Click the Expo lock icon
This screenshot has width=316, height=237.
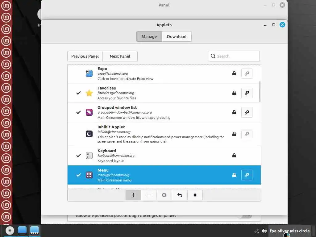point(234,73)
